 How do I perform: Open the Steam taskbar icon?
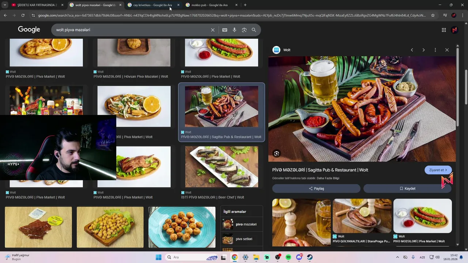(x=310, y=257)
